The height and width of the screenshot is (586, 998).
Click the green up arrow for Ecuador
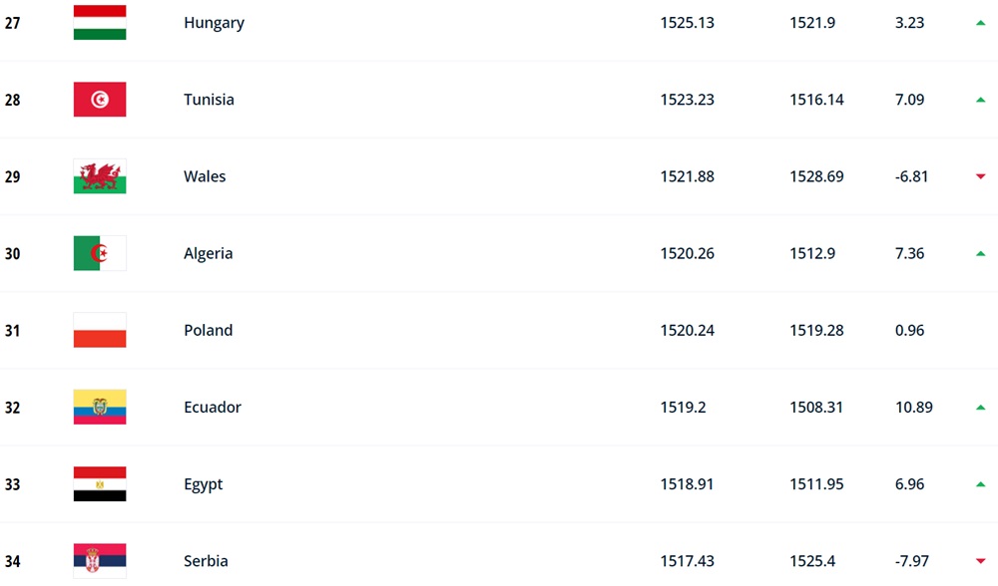pyautogui.click(x=980, y=408)
